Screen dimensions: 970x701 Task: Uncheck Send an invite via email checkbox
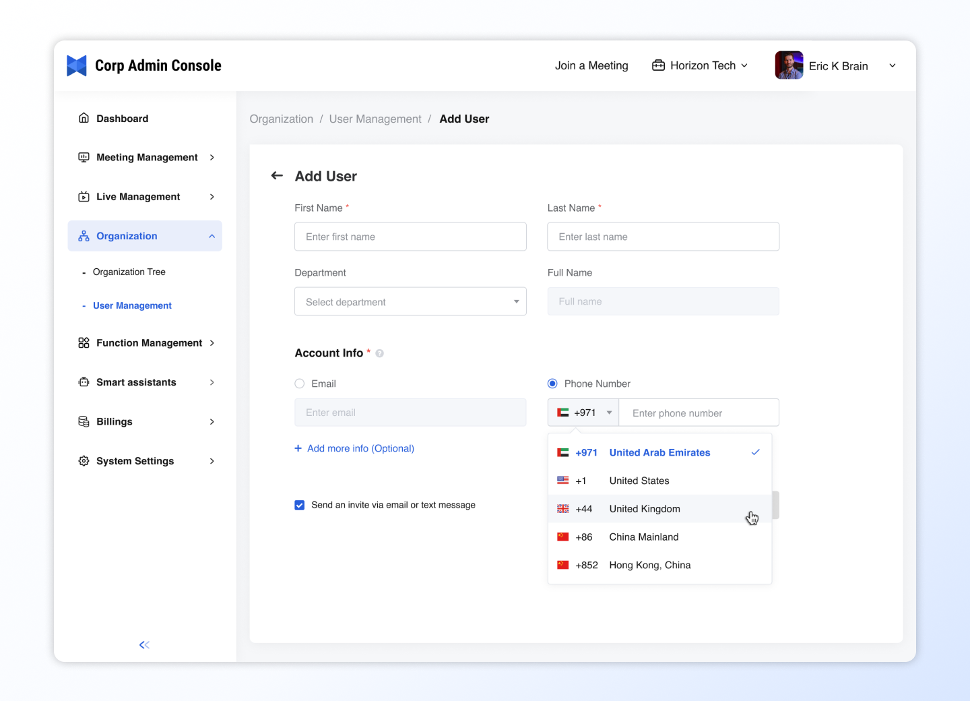[x=300, y=505]
